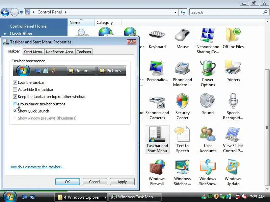Open recent pages dropdown next to Forward
Viewport: 270px width, 202px height.
21,12
